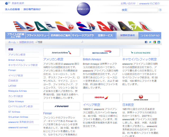The height and width of the screenshot is (137, 169).
Task: Share the page via the LinkedIn icon
Action: [x=159, y=42]
